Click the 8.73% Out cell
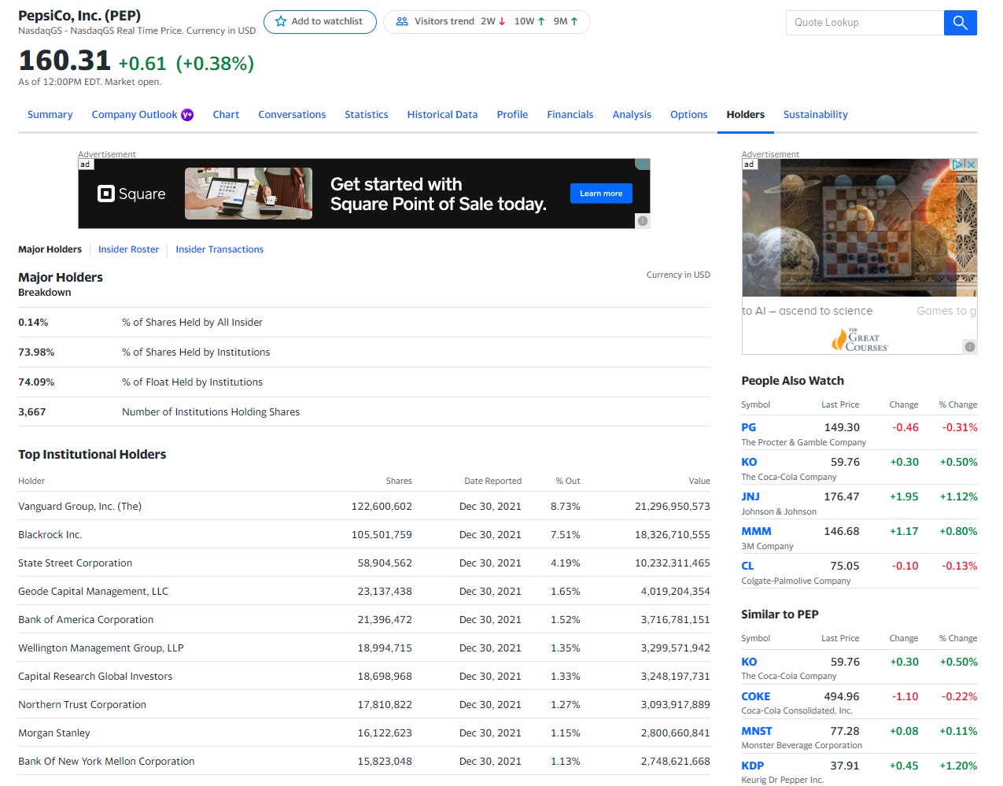 [x=565, y=507]
